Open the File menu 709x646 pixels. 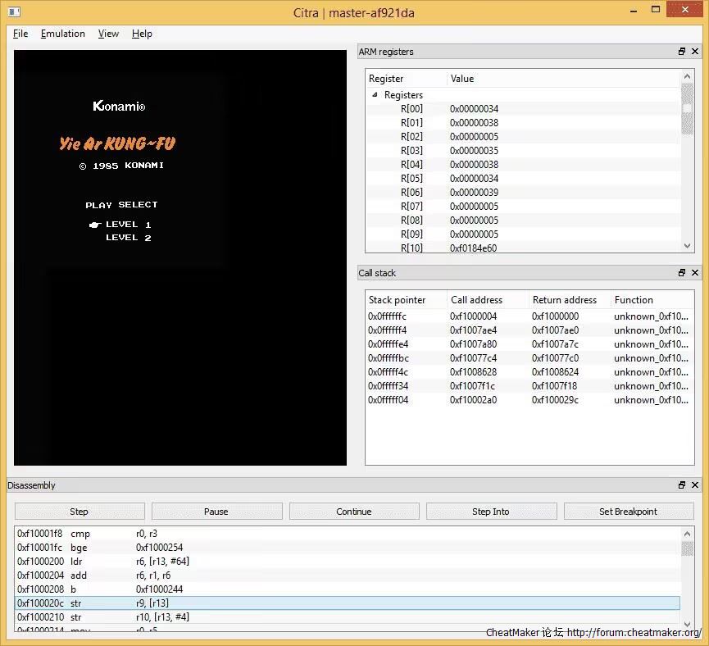click(20, 34)
